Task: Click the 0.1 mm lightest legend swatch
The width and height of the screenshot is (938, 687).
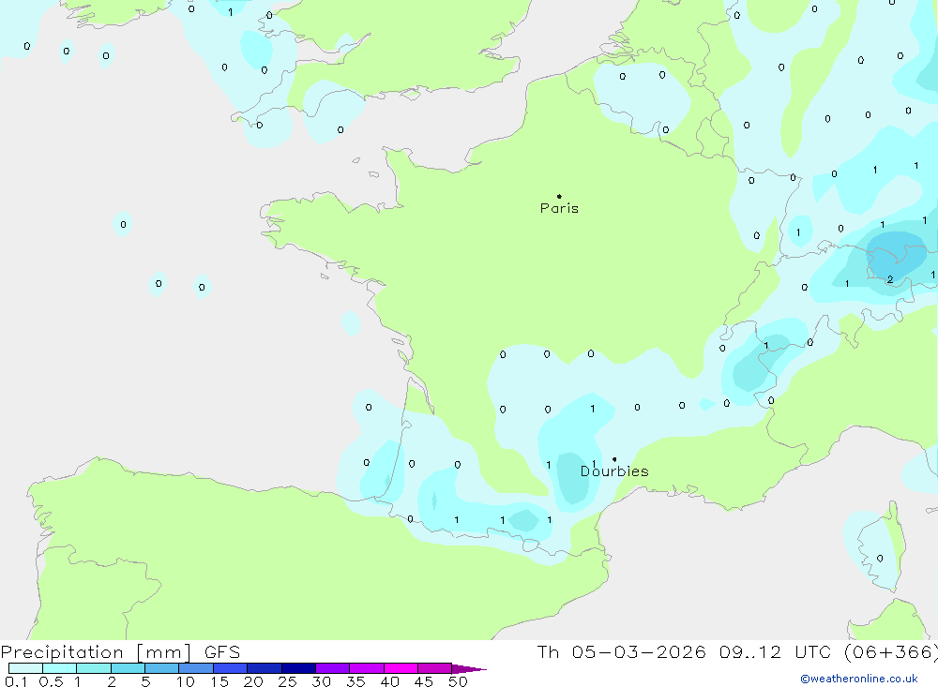Action: 25,668
